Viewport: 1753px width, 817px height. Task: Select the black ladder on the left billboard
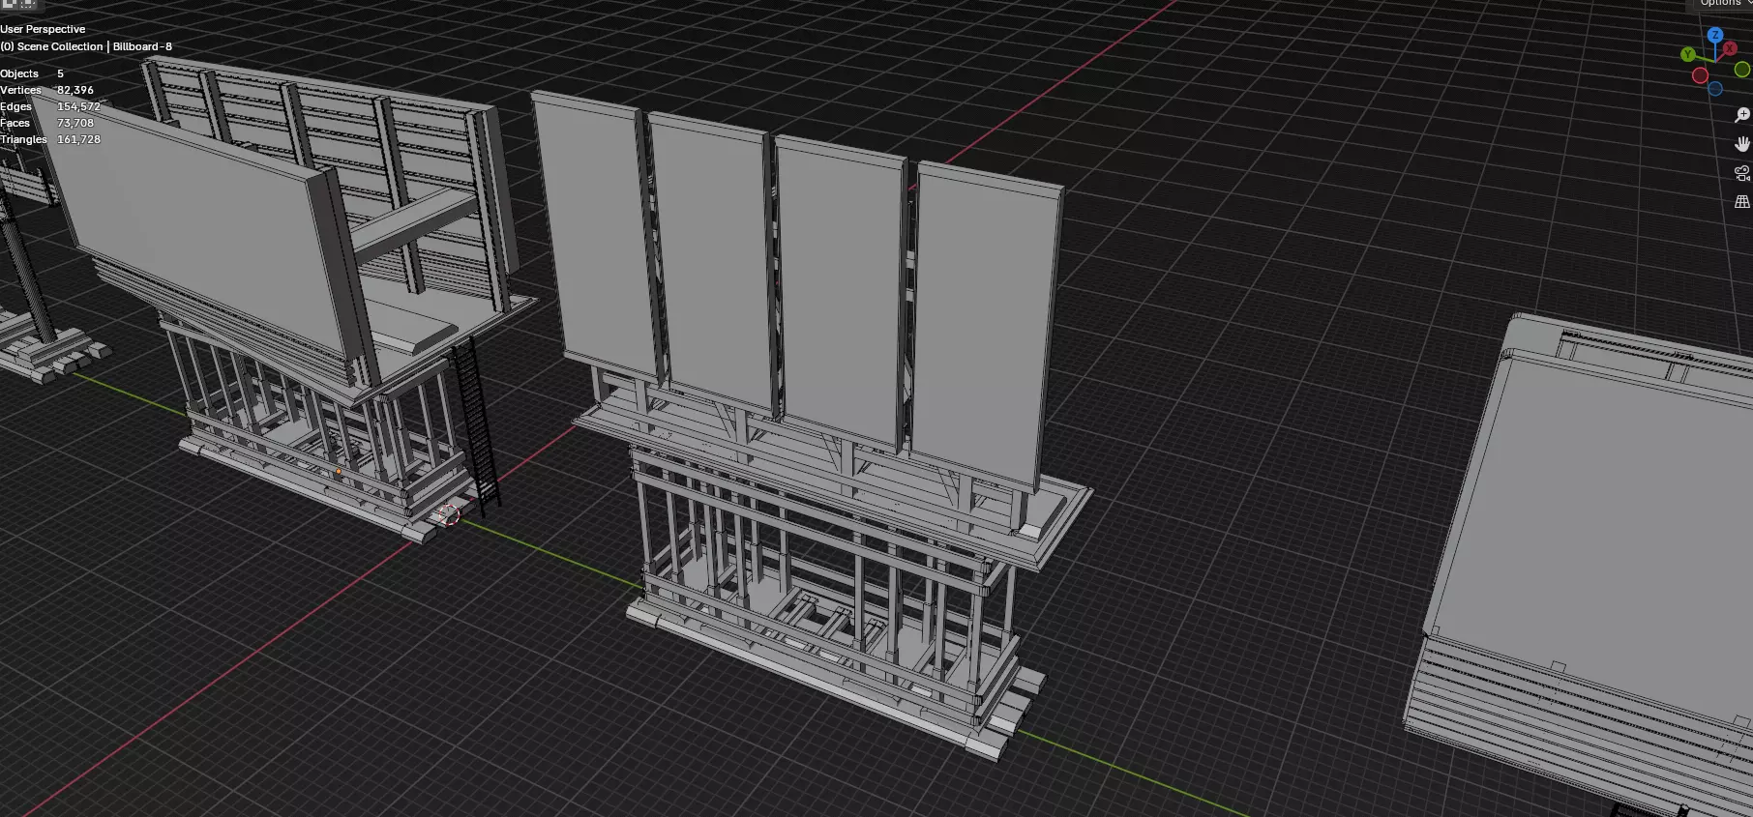pos(476,425)
